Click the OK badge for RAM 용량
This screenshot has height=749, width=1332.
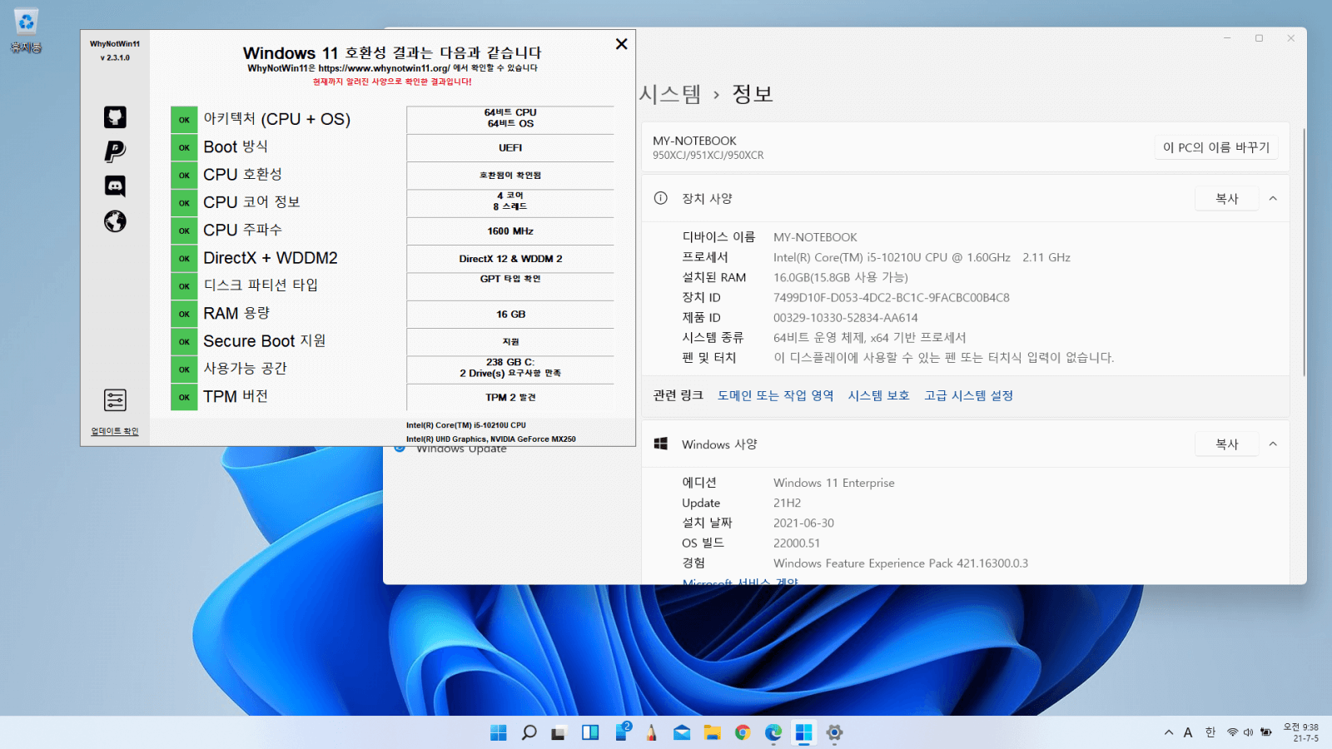click(x=184, y=314)
